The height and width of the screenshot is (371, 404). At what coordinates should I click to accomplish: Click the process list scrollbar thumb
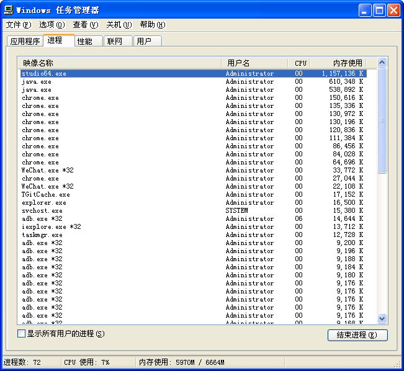[x=382, y=120]
